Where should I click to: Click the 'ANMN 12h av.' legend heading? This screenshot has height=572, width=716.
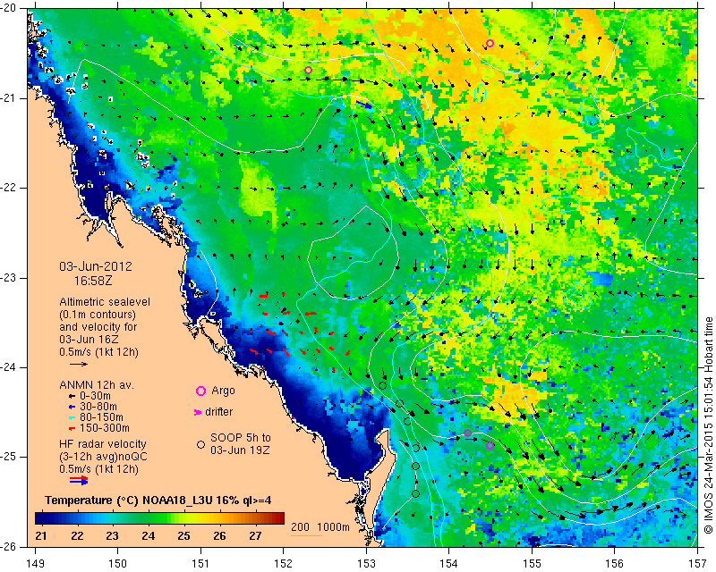pos(97,385)
